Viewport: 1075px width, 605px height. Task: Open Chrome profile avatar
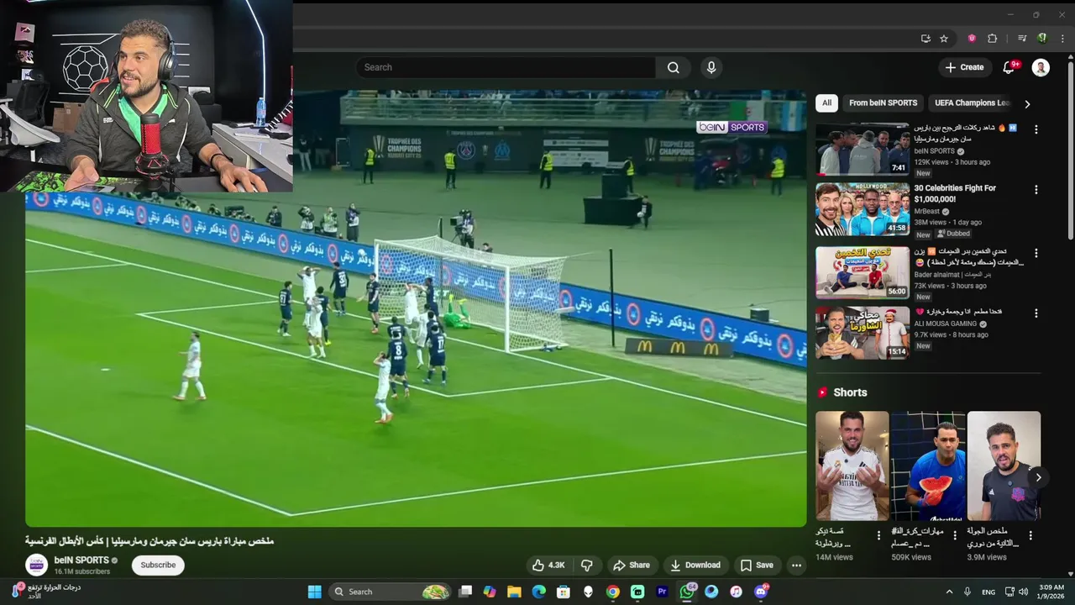pos(1042,38)
